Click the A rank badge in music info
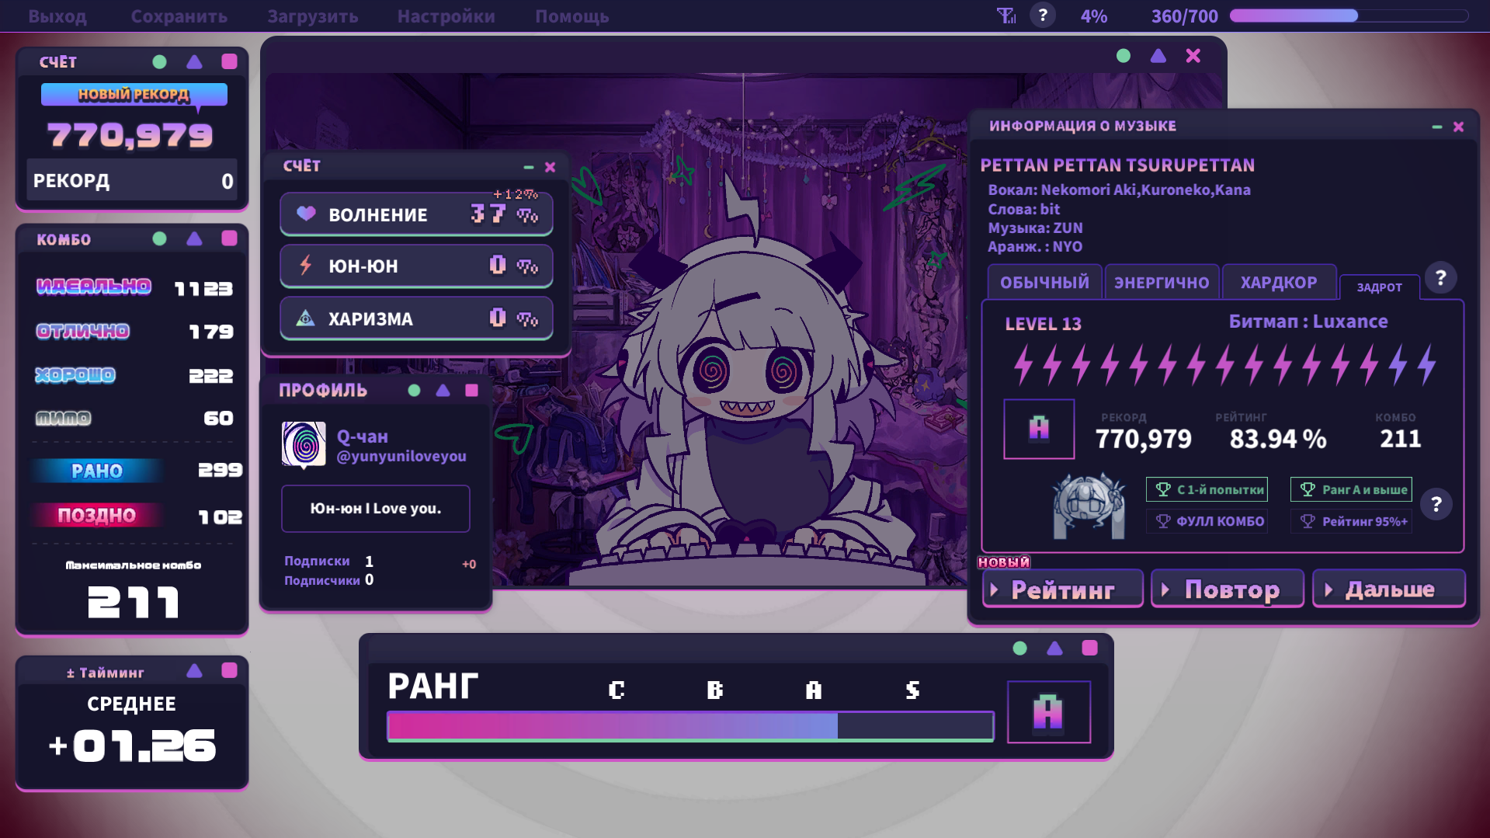Image resolution: width=1490 pixels, height=838 pixels. coord(1039,429)
